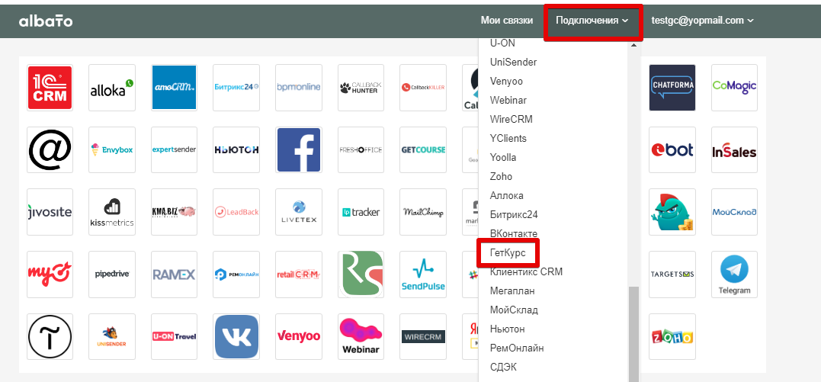Open the TargetSMS tile

[x=672, y=274]
